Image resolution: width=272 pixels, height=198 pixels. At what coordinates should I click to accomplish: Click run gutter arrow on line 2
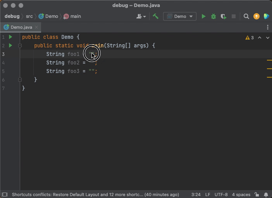coord(10,45)
